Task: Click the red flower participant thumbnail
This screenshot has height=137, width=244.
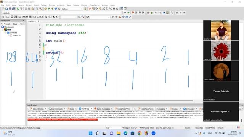Action: (221, 51)
